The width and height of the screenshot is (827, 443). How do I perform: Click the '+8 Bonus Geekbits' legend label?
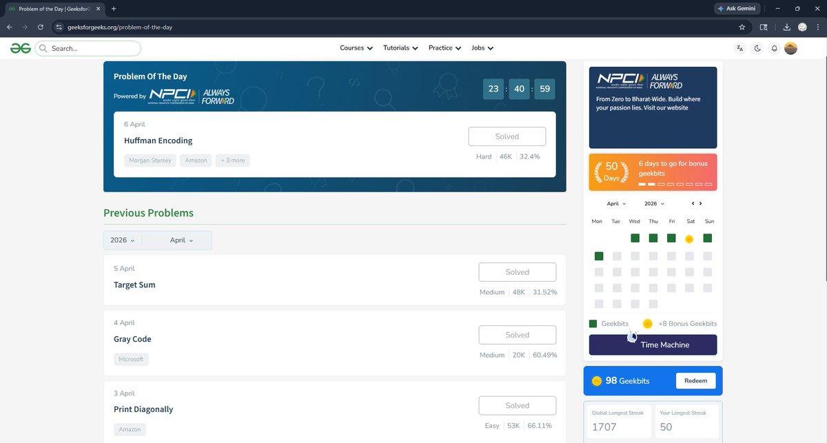pyautogui.click(x=688, y=324)
